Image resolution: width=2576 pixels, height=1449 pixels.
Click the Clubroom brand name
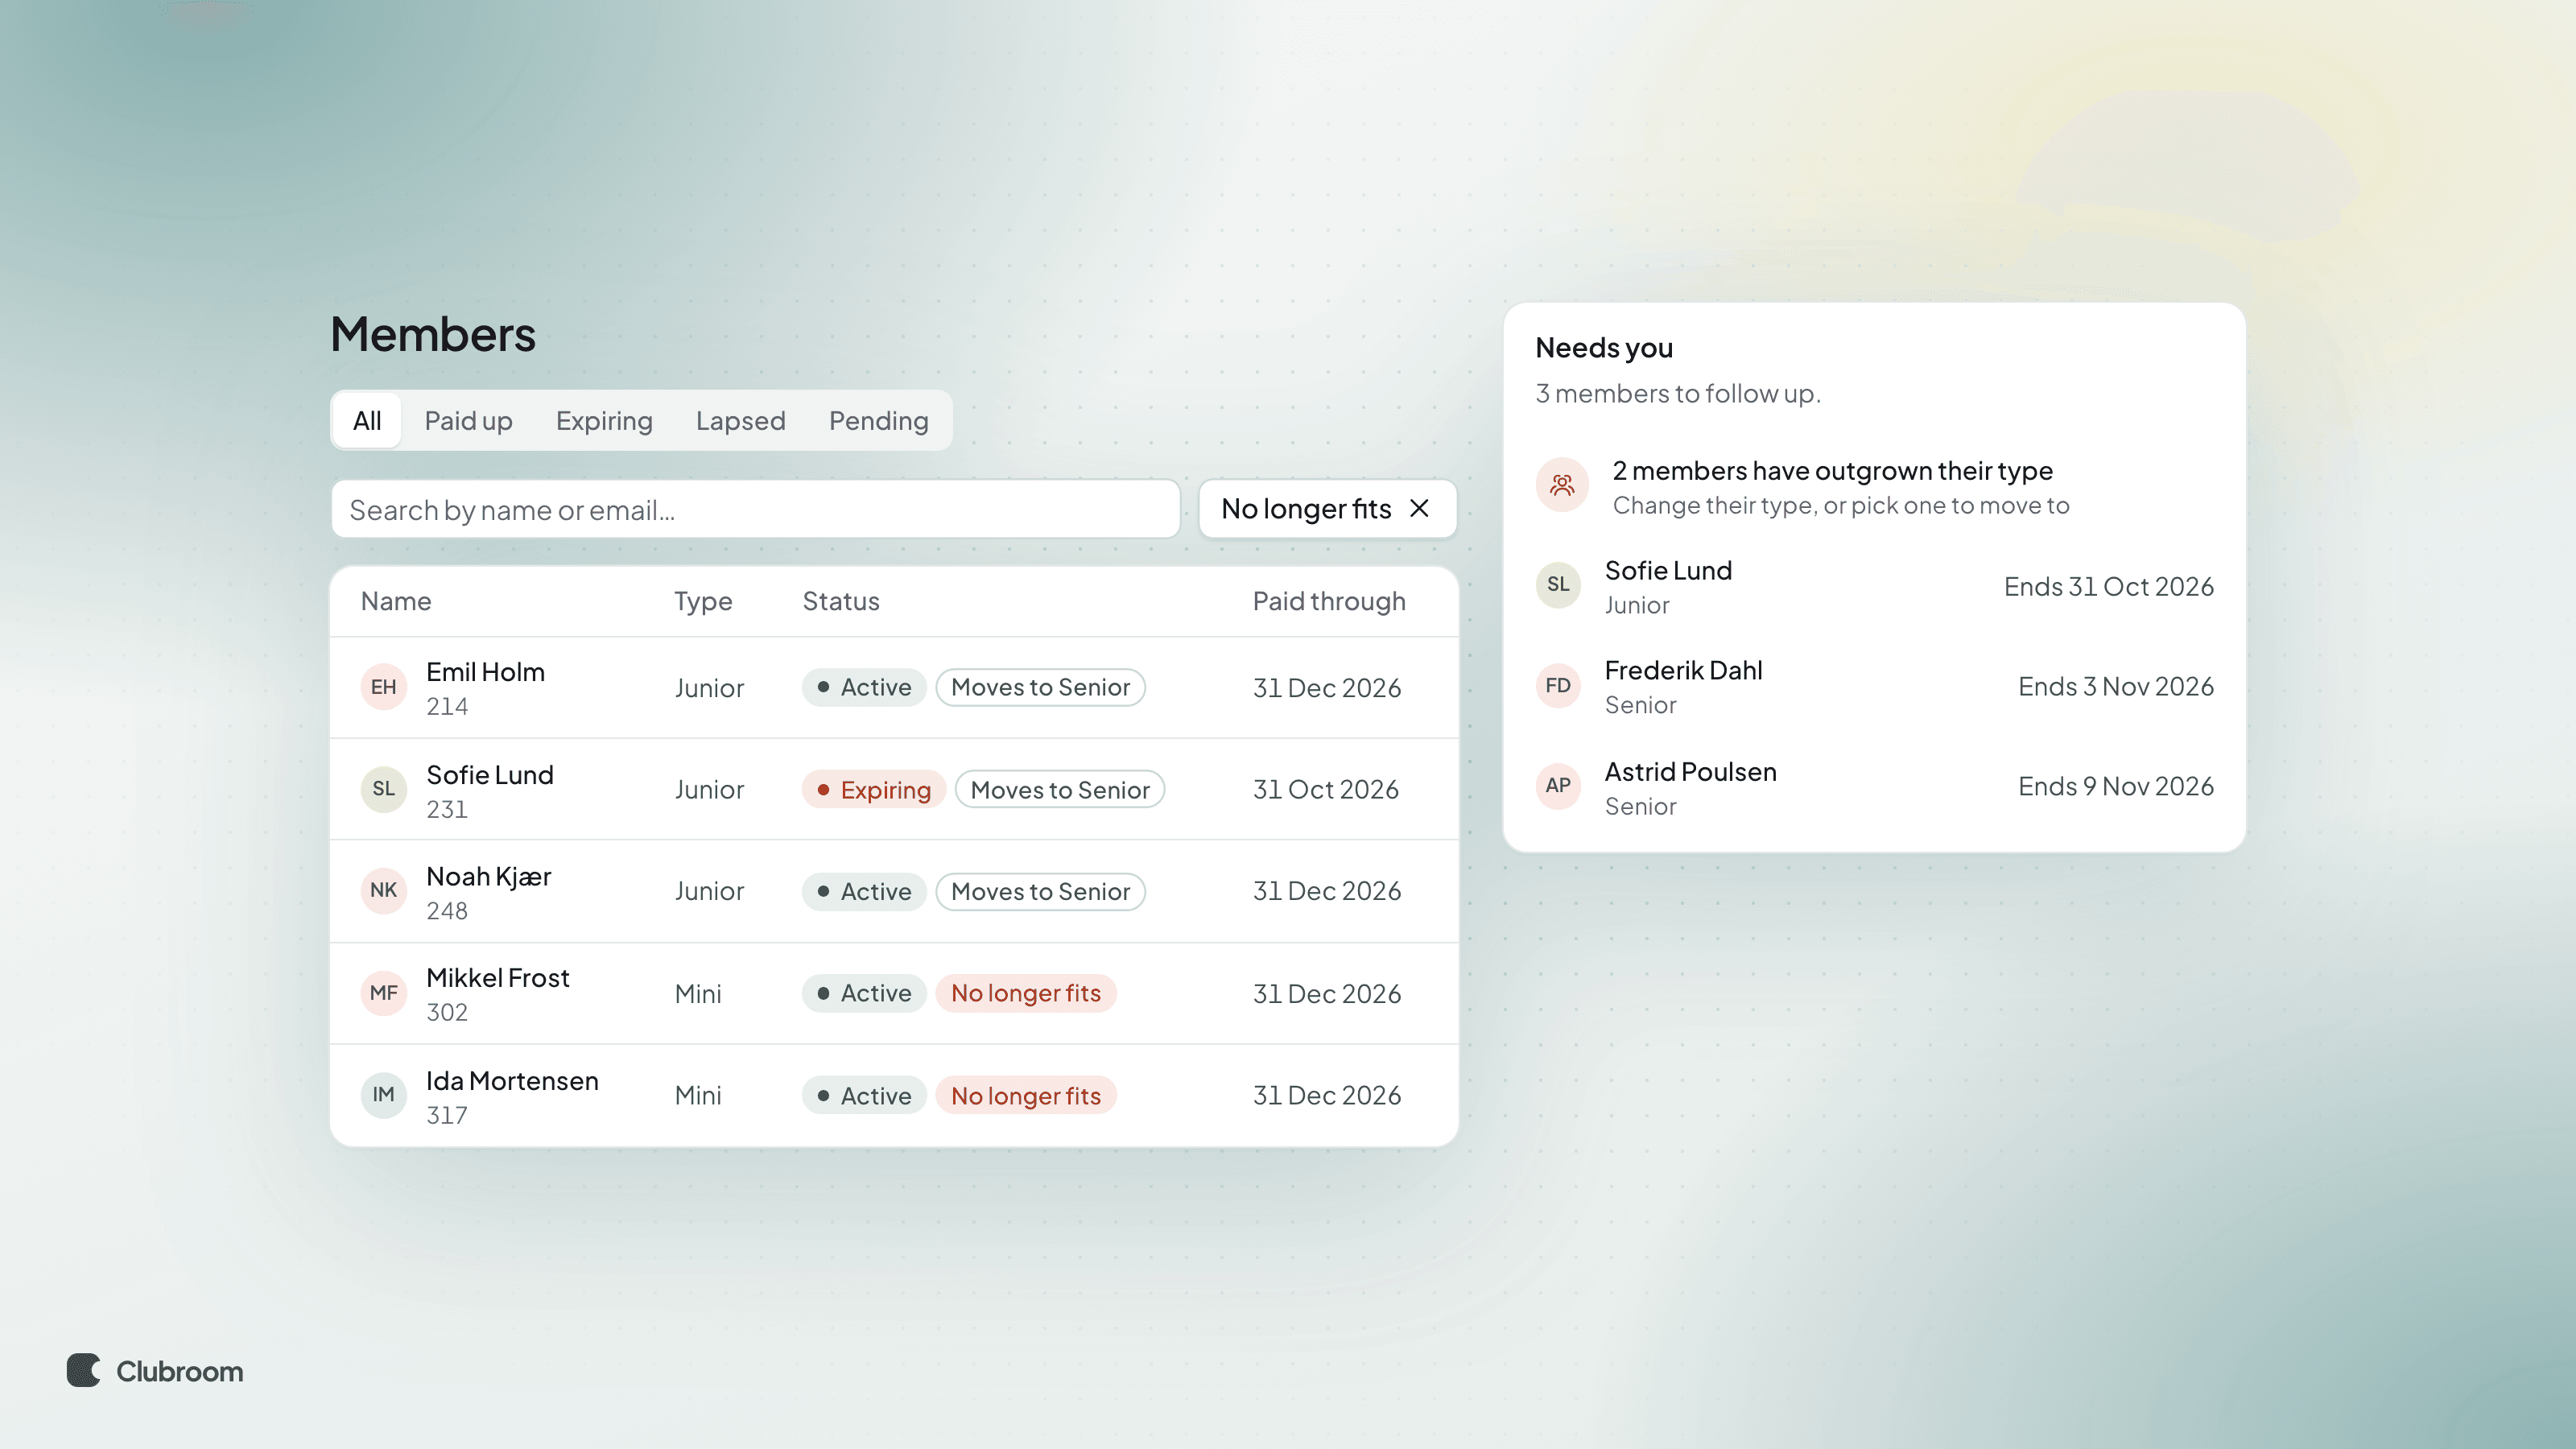(179, 1371)
